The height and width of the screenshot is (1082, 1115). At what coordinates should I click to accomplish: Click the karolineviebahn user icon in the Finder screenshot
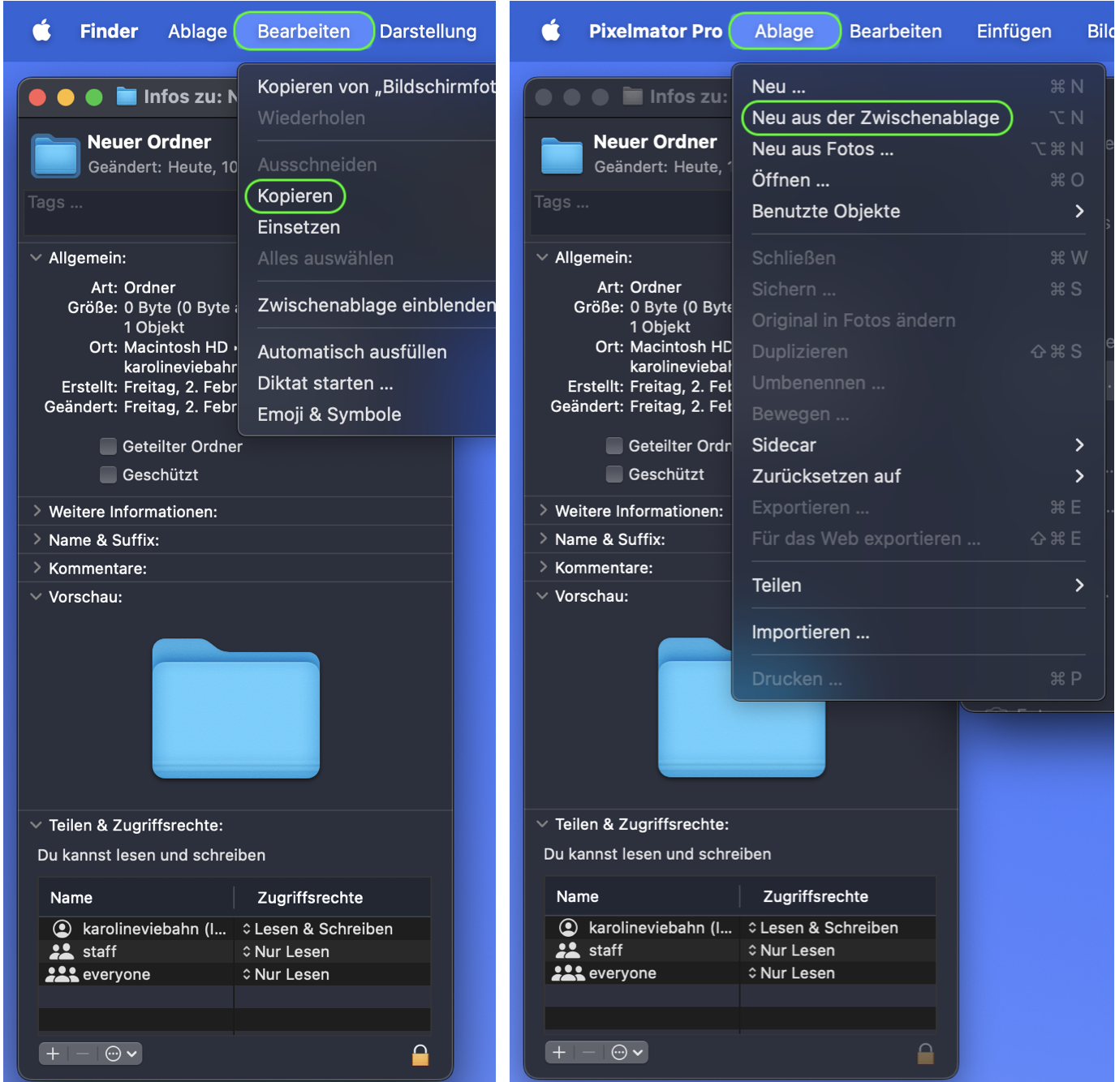point(62,929)
